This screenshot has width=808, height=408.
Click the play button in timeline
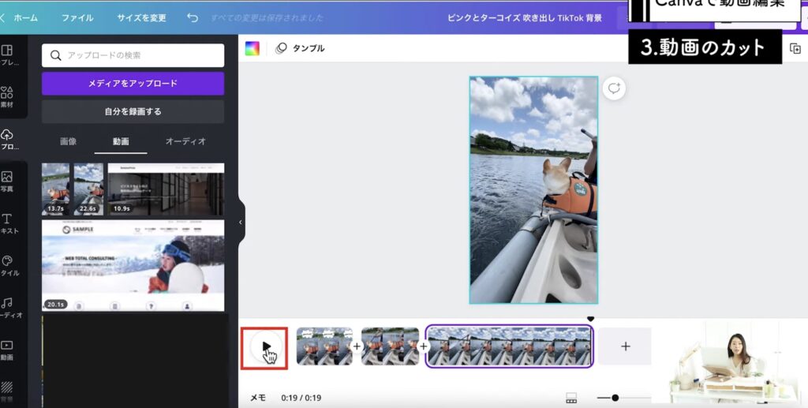pyautogui.click(x=266, y=346)
